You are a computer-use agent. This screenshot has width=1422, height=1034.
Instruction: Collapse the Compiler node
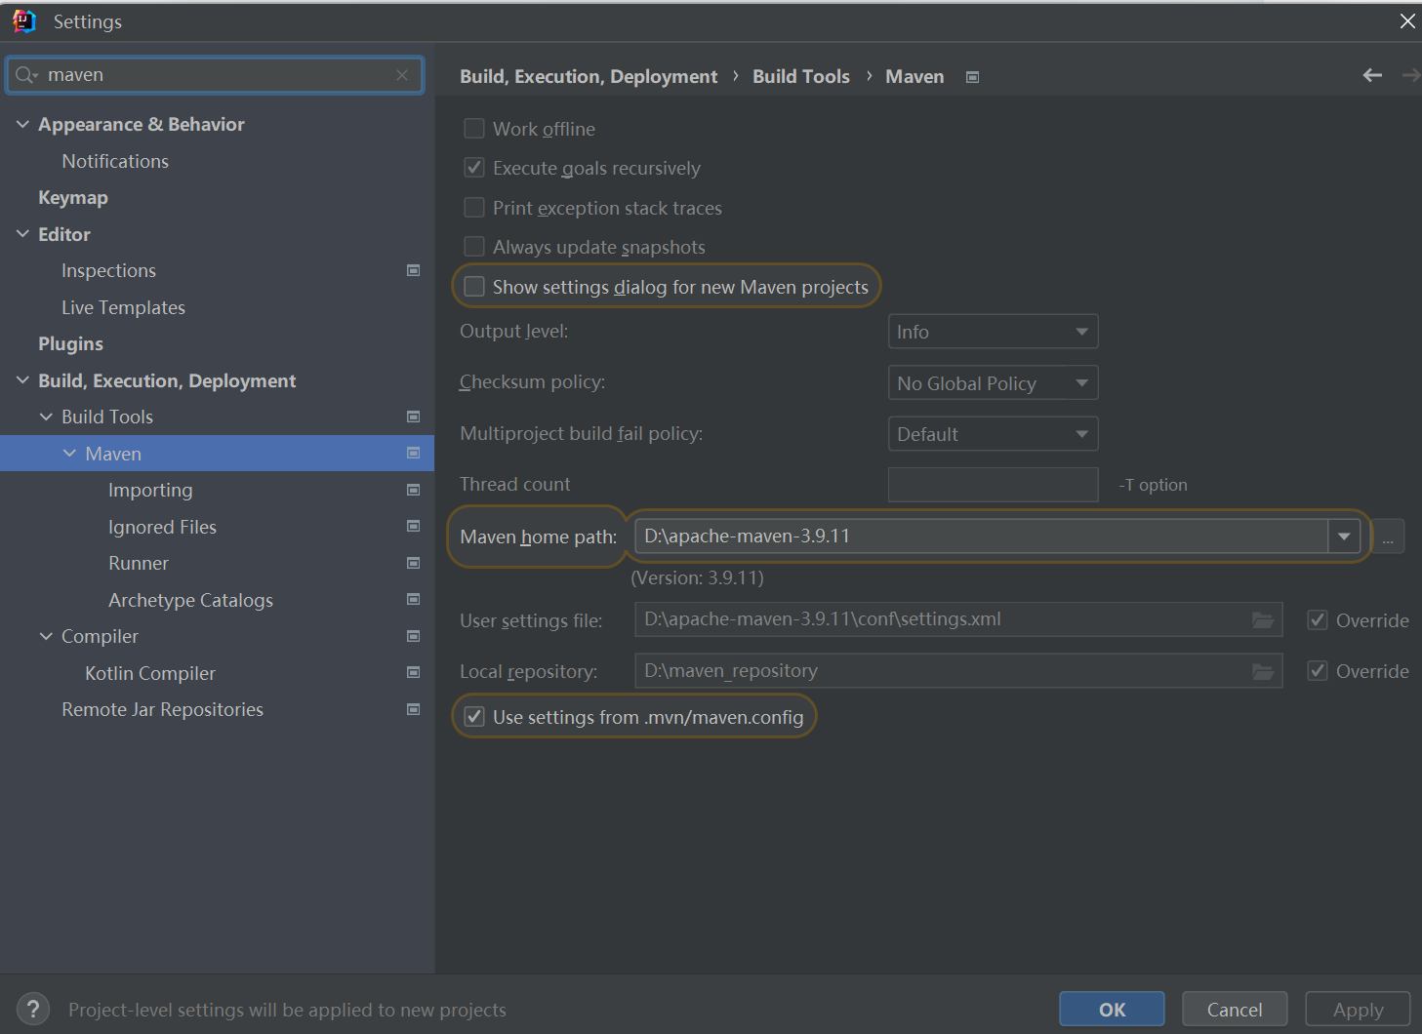pyautogui.click(x=46, y=636)
